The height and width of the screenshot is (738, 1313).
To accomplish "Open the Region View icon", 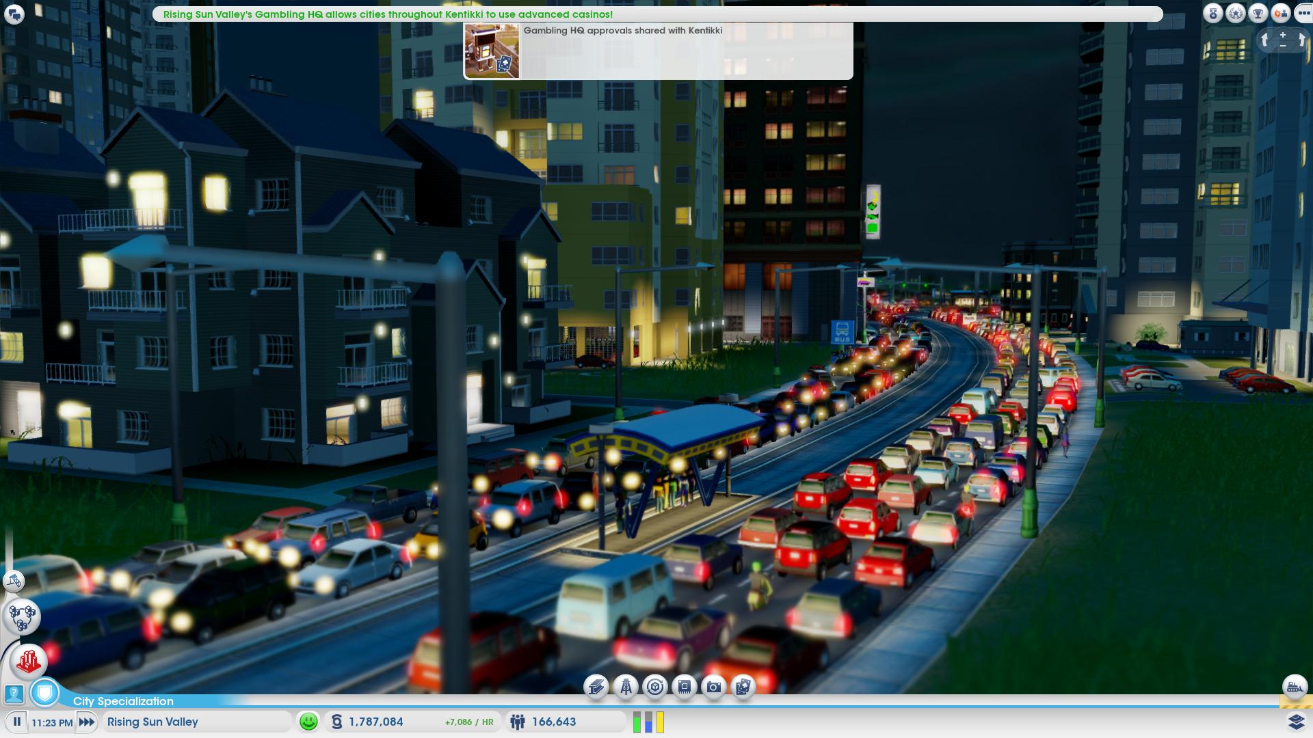I will pyautogui.click(x=23, y=616).
